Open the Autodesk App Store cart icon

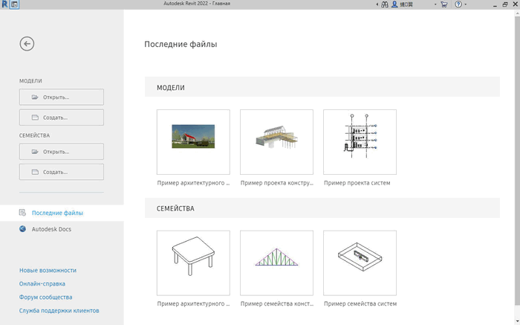click(444, 4)
